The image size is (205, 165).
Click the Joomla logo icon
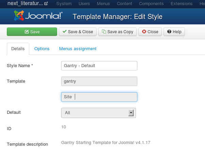[x=19, y=16]
